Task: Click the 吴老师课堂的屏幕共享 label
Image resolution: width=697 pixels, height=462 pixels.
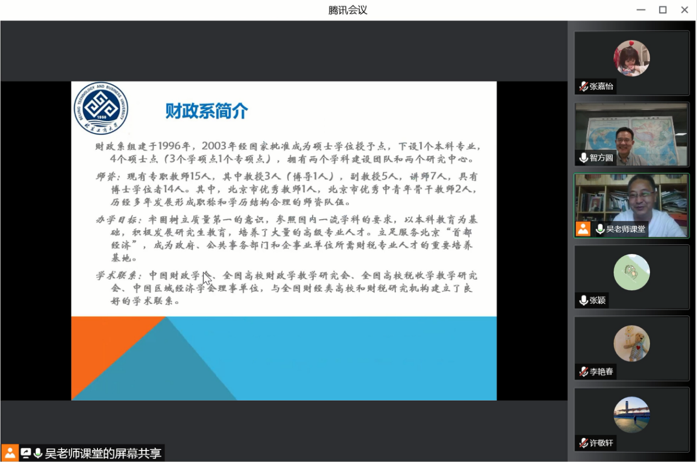Action: coord(103,453)
